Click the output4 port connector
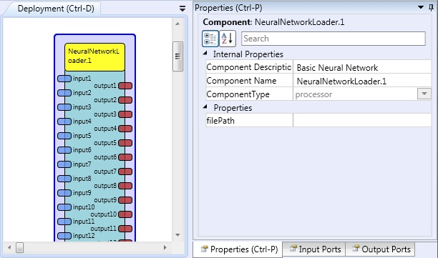The image size is (438, 258). coord(125,129)
